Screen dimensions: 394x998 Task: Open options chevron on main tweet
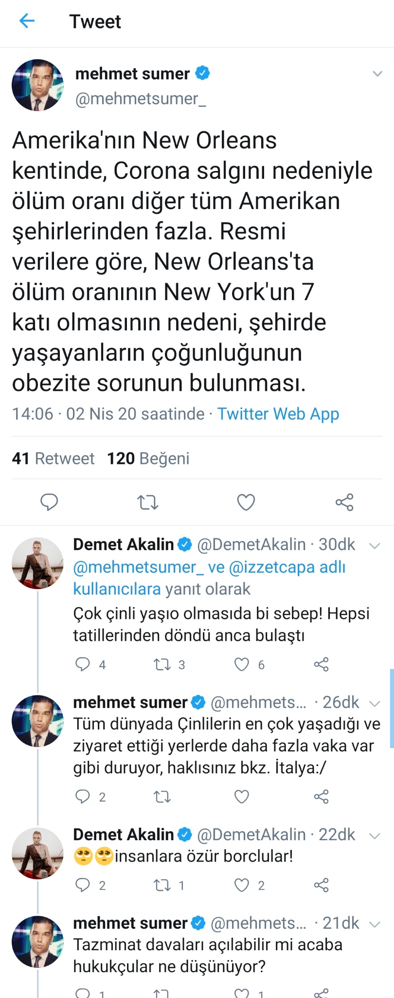pos(377,74)
